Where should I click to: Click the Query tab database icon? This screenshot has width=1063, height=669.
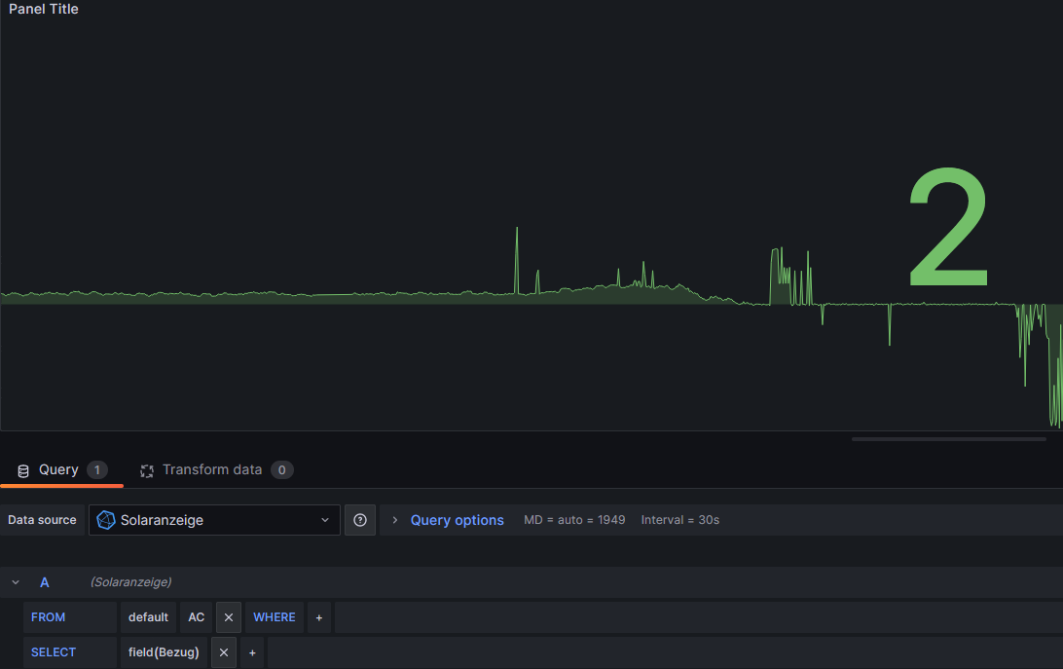[x=23, y=470]
